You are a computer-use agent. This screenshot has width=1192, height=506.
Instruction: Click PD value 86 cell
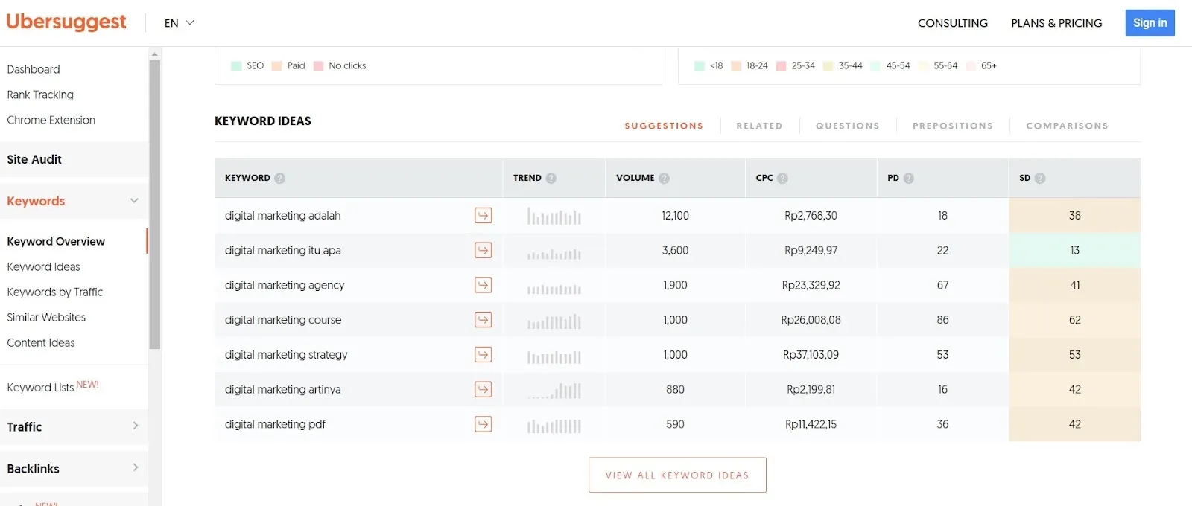[x=942, y=320]
